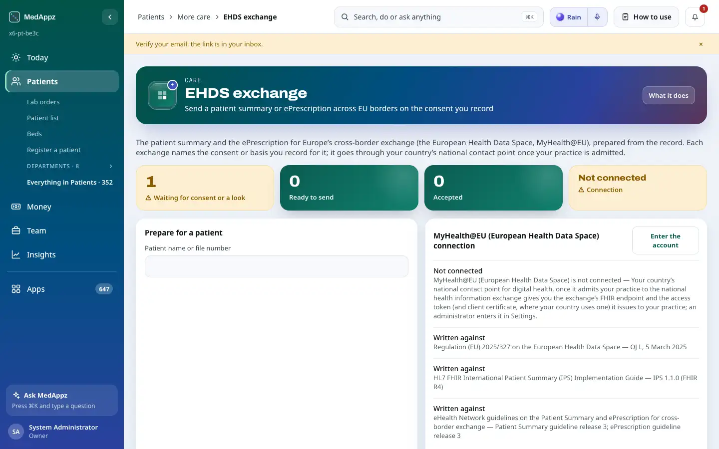The height and width of the screenshot is (449, 719).
Task: Click the More care breadcrumb
Action: click(x=194, y=17)
